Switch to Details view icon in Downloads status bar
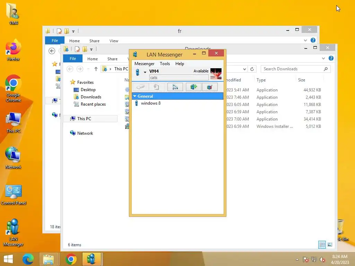Image resolution: width=355 pixels, height=266 pixels. [322, 245]
